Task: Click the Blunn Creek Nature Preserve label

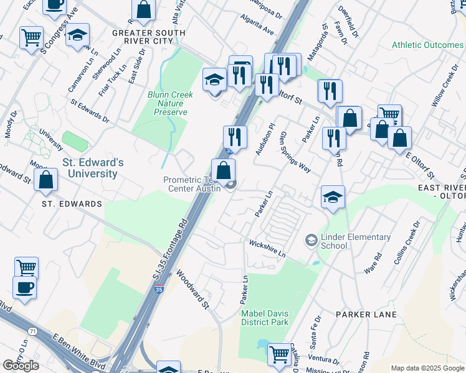Action: tap(170, 103)
